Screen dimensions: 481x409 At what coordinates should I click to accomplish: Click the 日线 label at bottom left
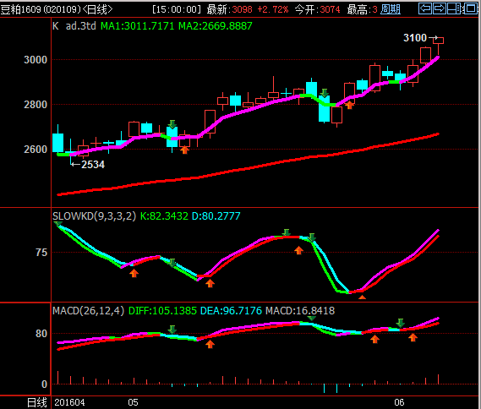pos(37,402)
